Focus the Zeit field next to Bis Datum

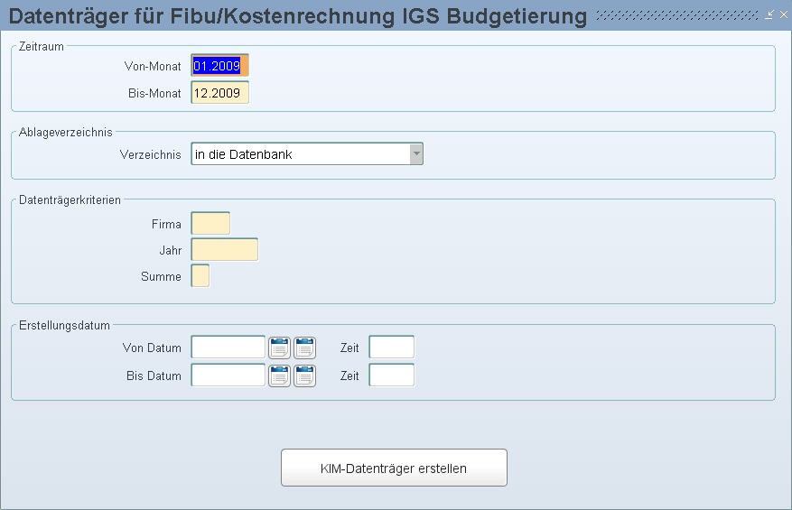click(391, 376)
